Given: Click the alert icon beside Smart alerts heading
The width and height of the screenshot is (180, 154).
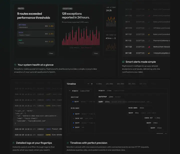Looking at the screenshot, I should pyautogui.click(x=123, y=62).
